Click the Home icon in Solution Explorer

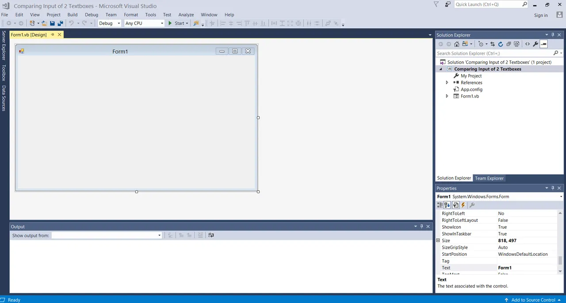(457, 44)
